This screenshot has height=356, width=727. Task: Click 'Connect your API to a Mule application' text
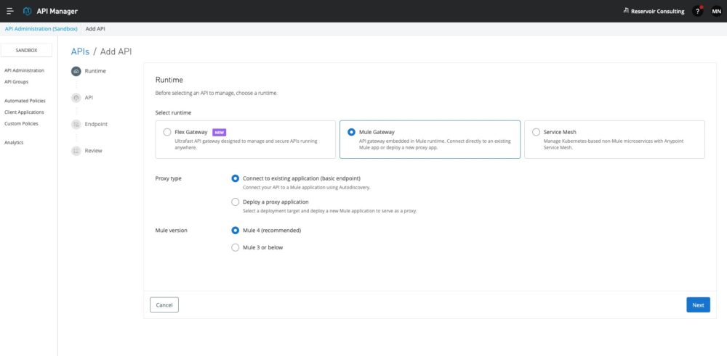point(307,188)
